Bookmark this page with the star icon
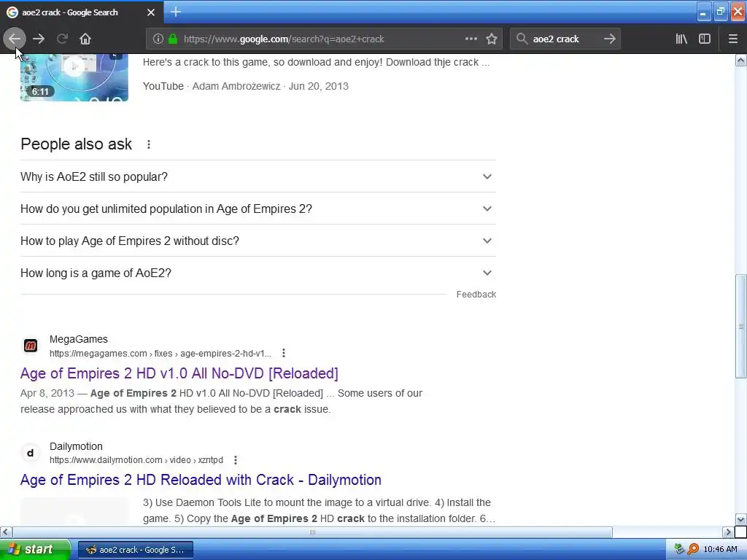The width and height of the screenshot is (747, 560). point(492,39)
